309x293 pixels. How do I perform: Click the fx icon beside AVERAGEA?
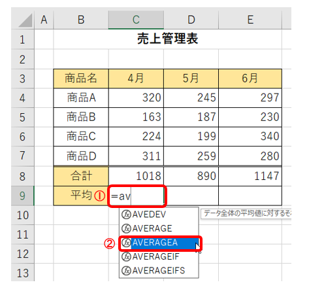tap(126, 243)
